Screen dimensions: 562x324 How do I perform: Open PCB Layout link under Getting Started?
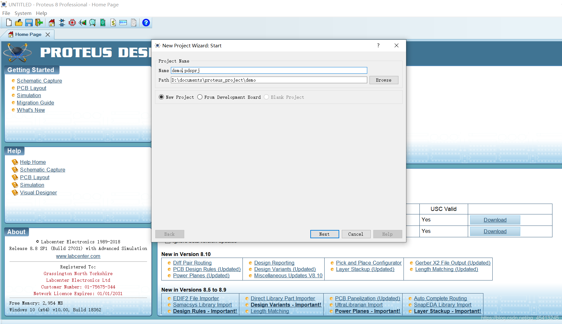coord(32,88)
